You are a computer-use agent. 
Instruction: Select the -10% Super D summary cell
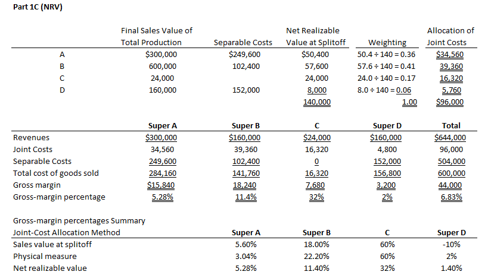(x=451, y=244)
